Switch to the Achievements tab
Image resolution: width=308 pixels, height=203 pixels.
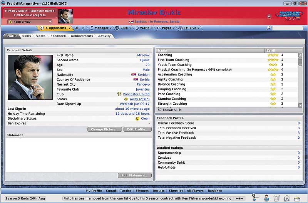pyautogui.click(x=82, y=36)
